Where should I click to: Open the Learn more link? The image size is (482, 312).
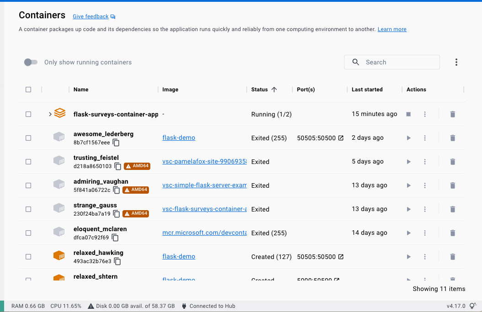392,29
